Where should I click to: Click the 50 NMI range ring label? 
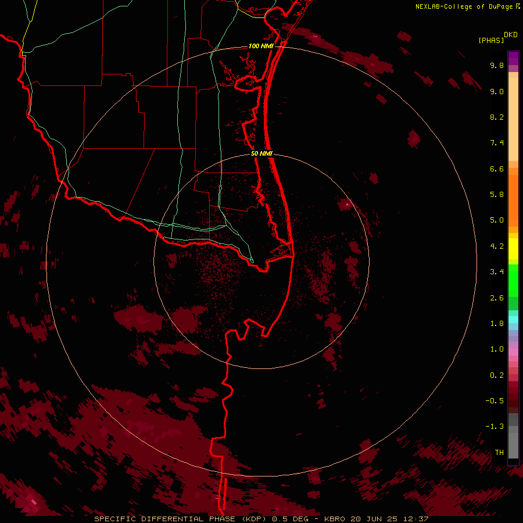(x=262, y=153)
